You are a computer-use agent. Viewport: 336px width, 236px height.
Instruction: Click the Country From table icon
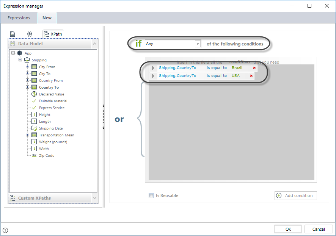click(x=34, y=80)
